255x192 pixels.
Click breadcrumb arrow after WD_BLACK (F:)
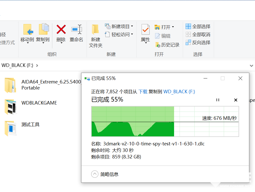tap(37, 65)
